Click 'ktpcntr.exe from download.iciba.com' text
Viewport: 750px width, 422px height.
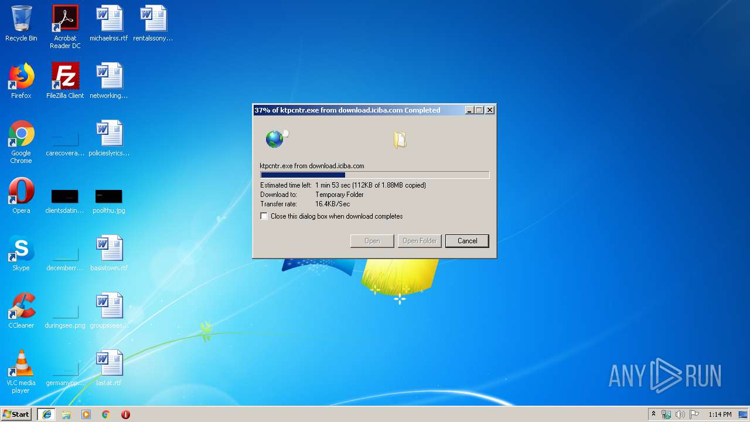coord(312,166)
